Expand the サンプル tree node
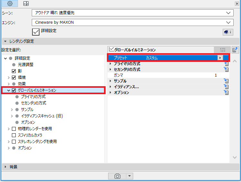This screenshot has height=182, width=241. [12, 110]
